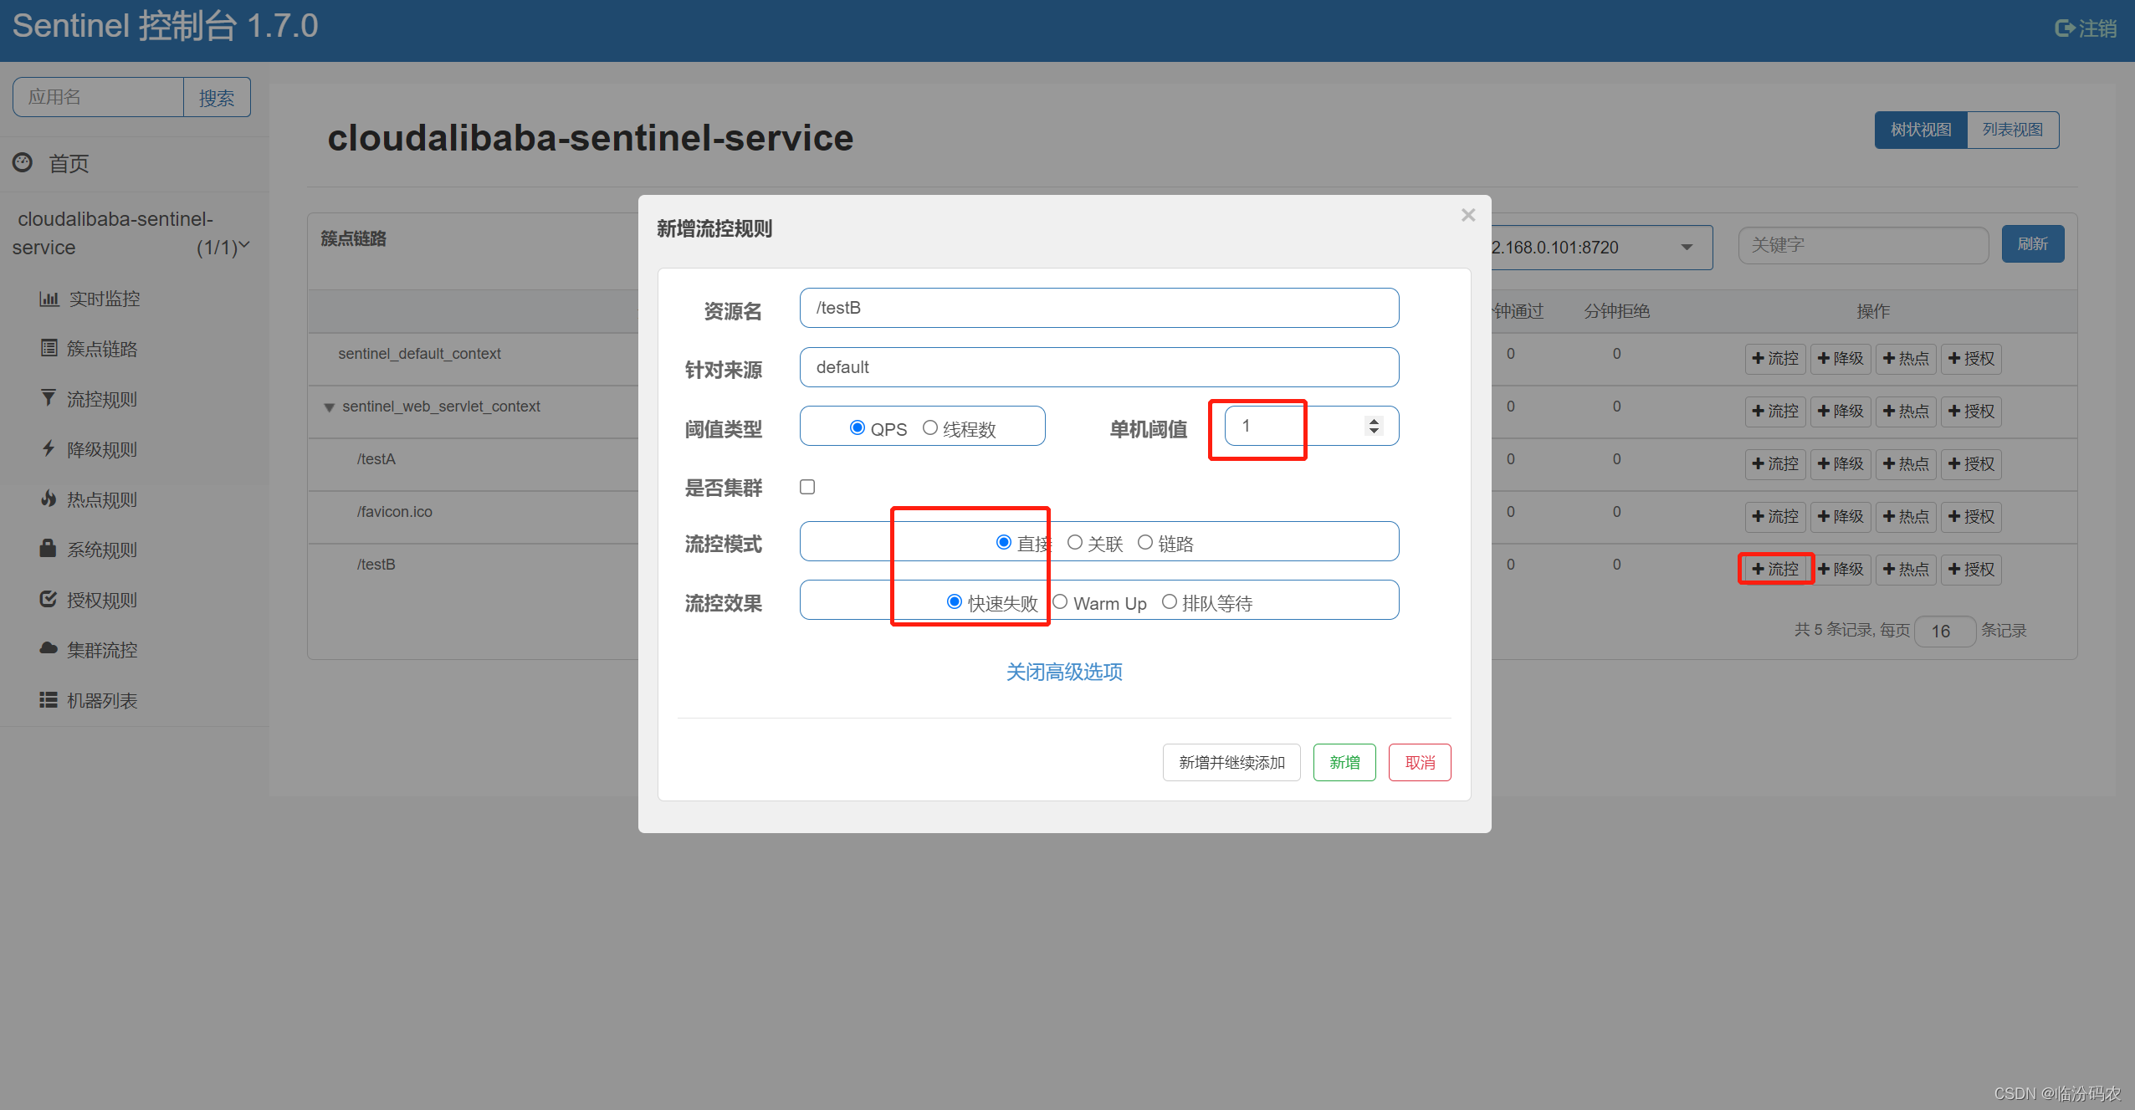
Task: Open the machine IP dropdown
Action: pyautogui.click(x=1602, y=247)
